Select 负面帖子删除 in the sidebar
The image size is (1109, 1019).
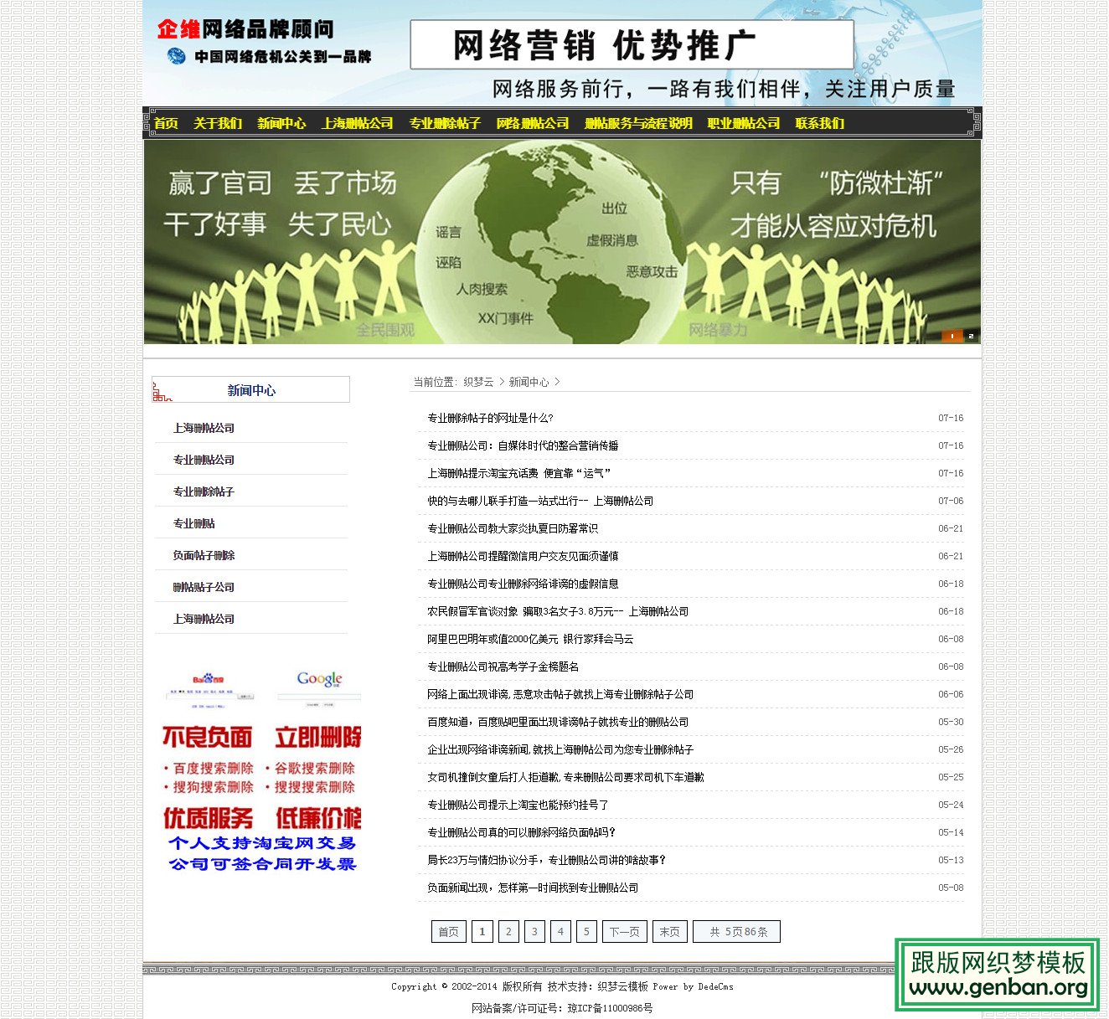tap(204, 555)
